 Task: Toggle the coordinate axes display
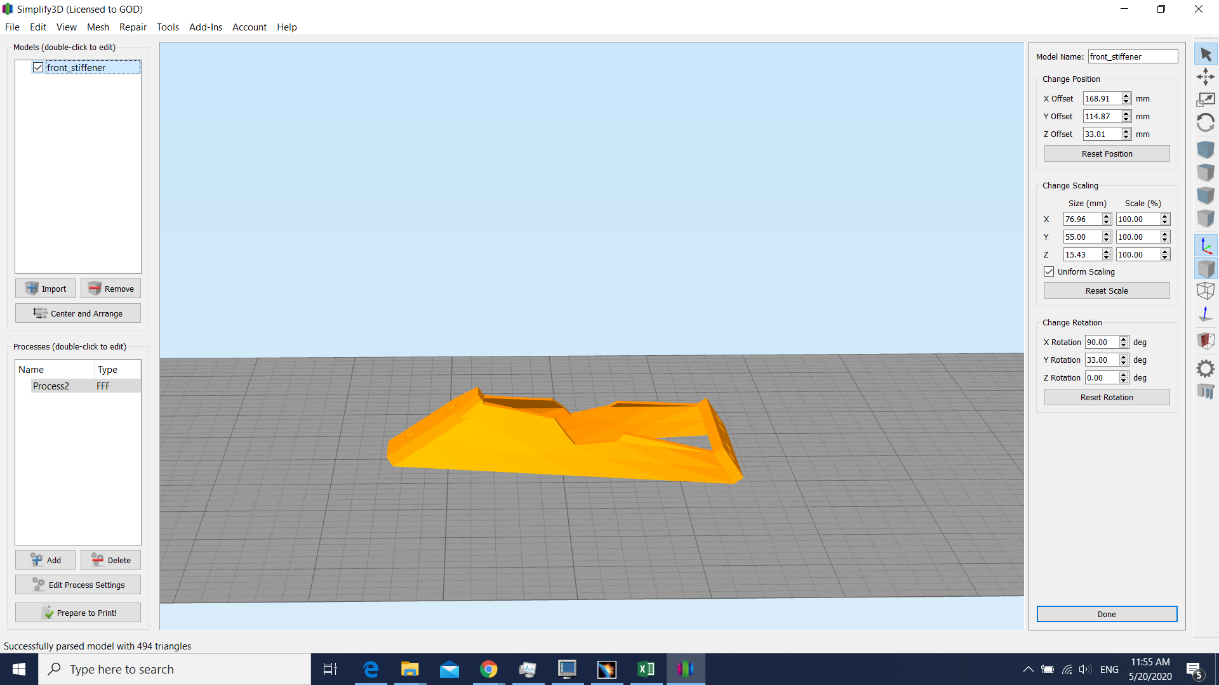coord(1206,245)
